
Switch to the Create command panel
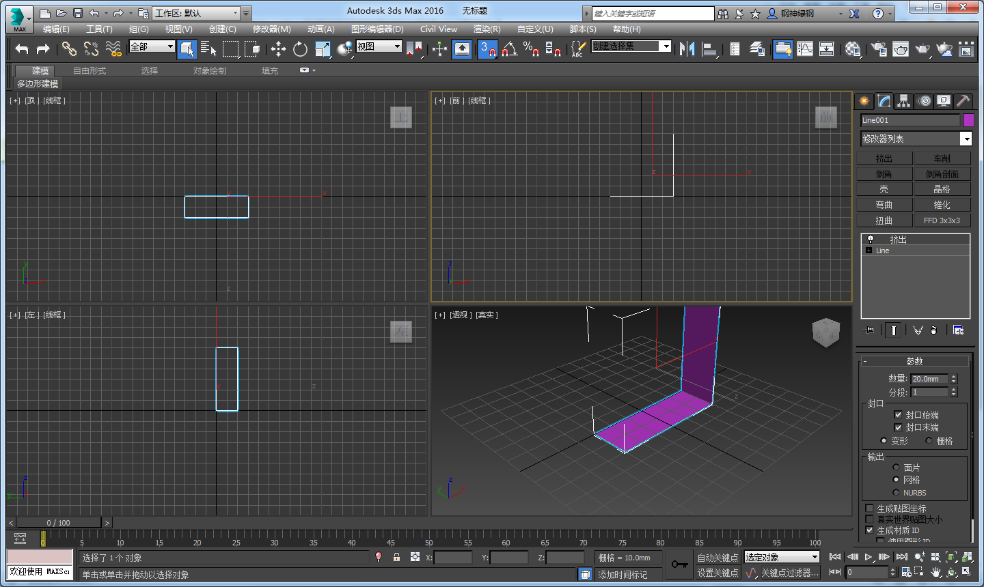(x=864, y=100)
